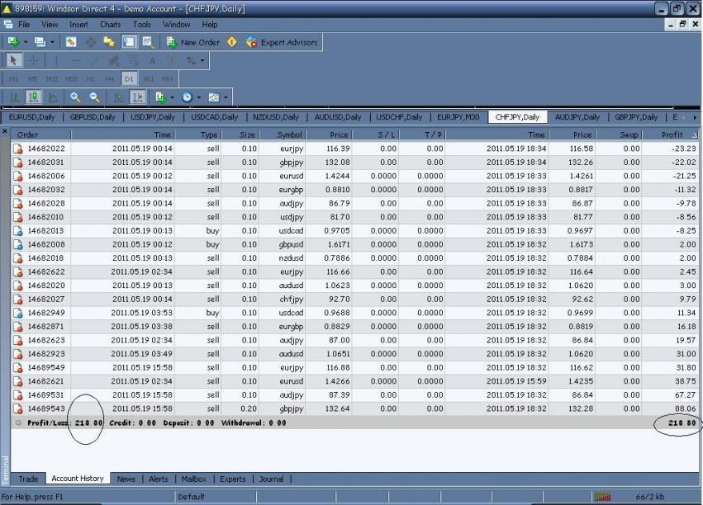703x505 pixels.
Task: Open the new chart dropdown arrow
Action: click(x=26, y=42)
